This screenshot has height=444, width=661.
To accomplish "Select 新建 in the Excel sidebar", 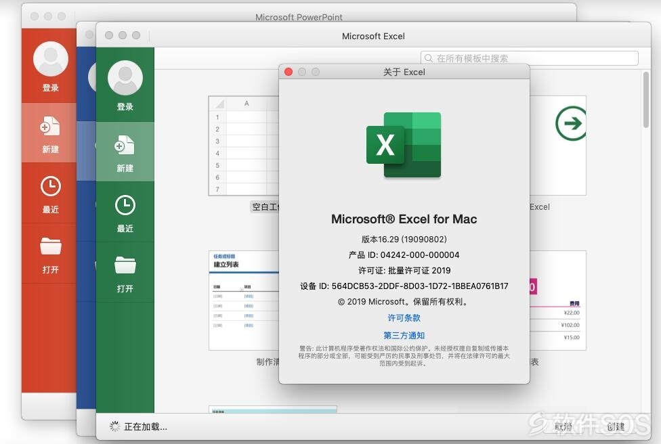I will click(125, 152).
